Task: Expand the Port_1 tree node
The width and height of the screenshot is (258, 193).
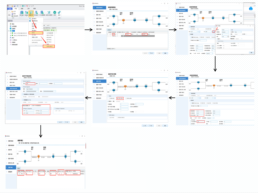Action: coord(11,33)
